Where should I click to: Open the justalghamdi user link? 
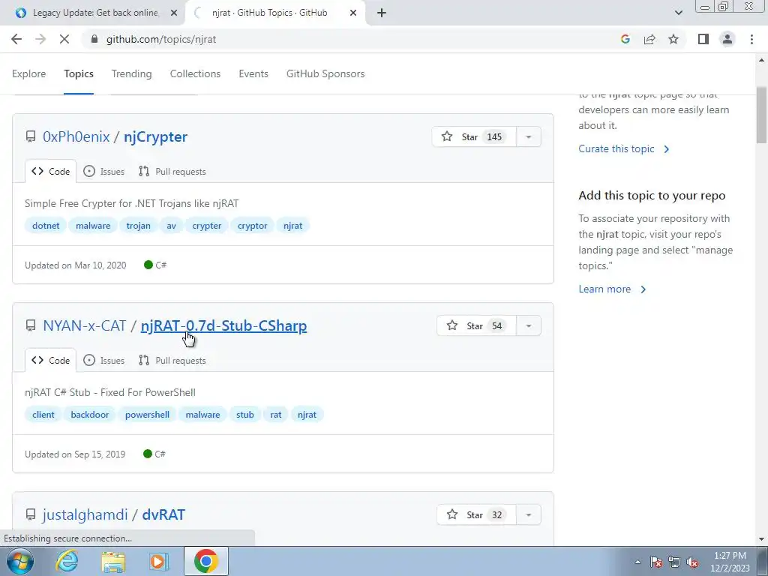pyautogui.click(x=85, y=515)
